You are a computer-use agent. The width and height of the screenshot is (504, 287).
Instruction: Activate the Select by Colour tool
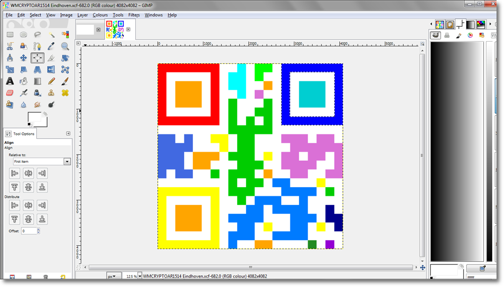coord(65,35)
